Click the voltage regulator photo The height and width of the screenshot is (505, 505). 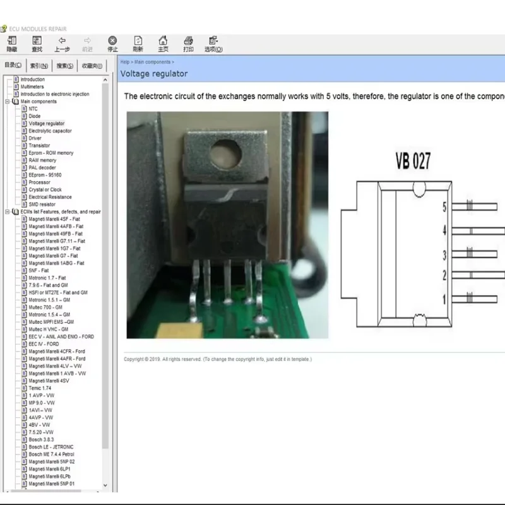tap(227, 225)
